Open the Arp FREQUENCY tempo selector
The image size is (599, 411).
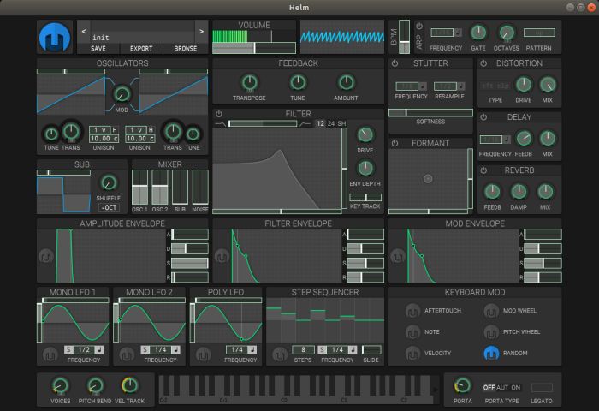click(x=458, y=33)
